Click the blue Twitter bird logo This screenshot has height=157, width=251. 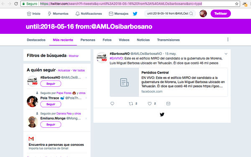click(135, 14)
